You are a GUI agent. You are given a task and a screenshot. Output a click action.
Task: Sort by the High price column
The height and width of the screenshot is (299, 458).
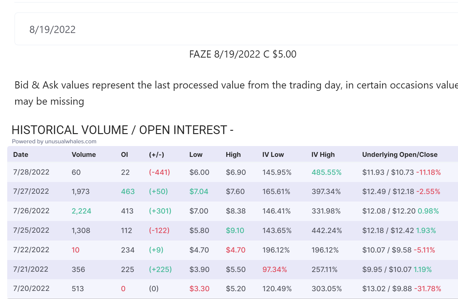[x=233, y=154]
